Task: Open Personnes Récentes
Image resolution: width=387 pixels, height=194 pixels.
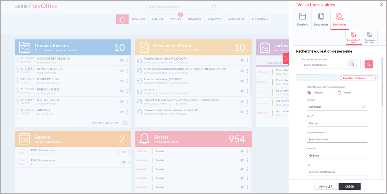Action: pos(370,37)
